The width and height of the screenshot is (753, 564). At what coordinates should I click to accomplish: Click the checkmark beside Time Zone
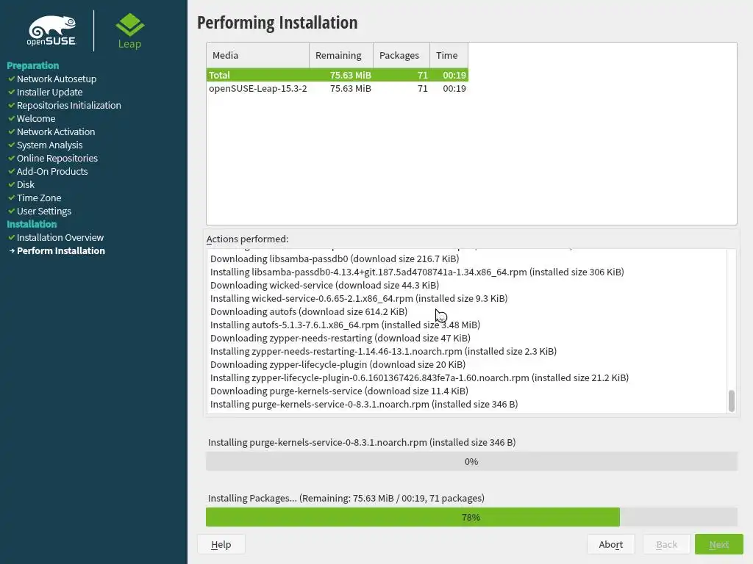coord(12,198)
